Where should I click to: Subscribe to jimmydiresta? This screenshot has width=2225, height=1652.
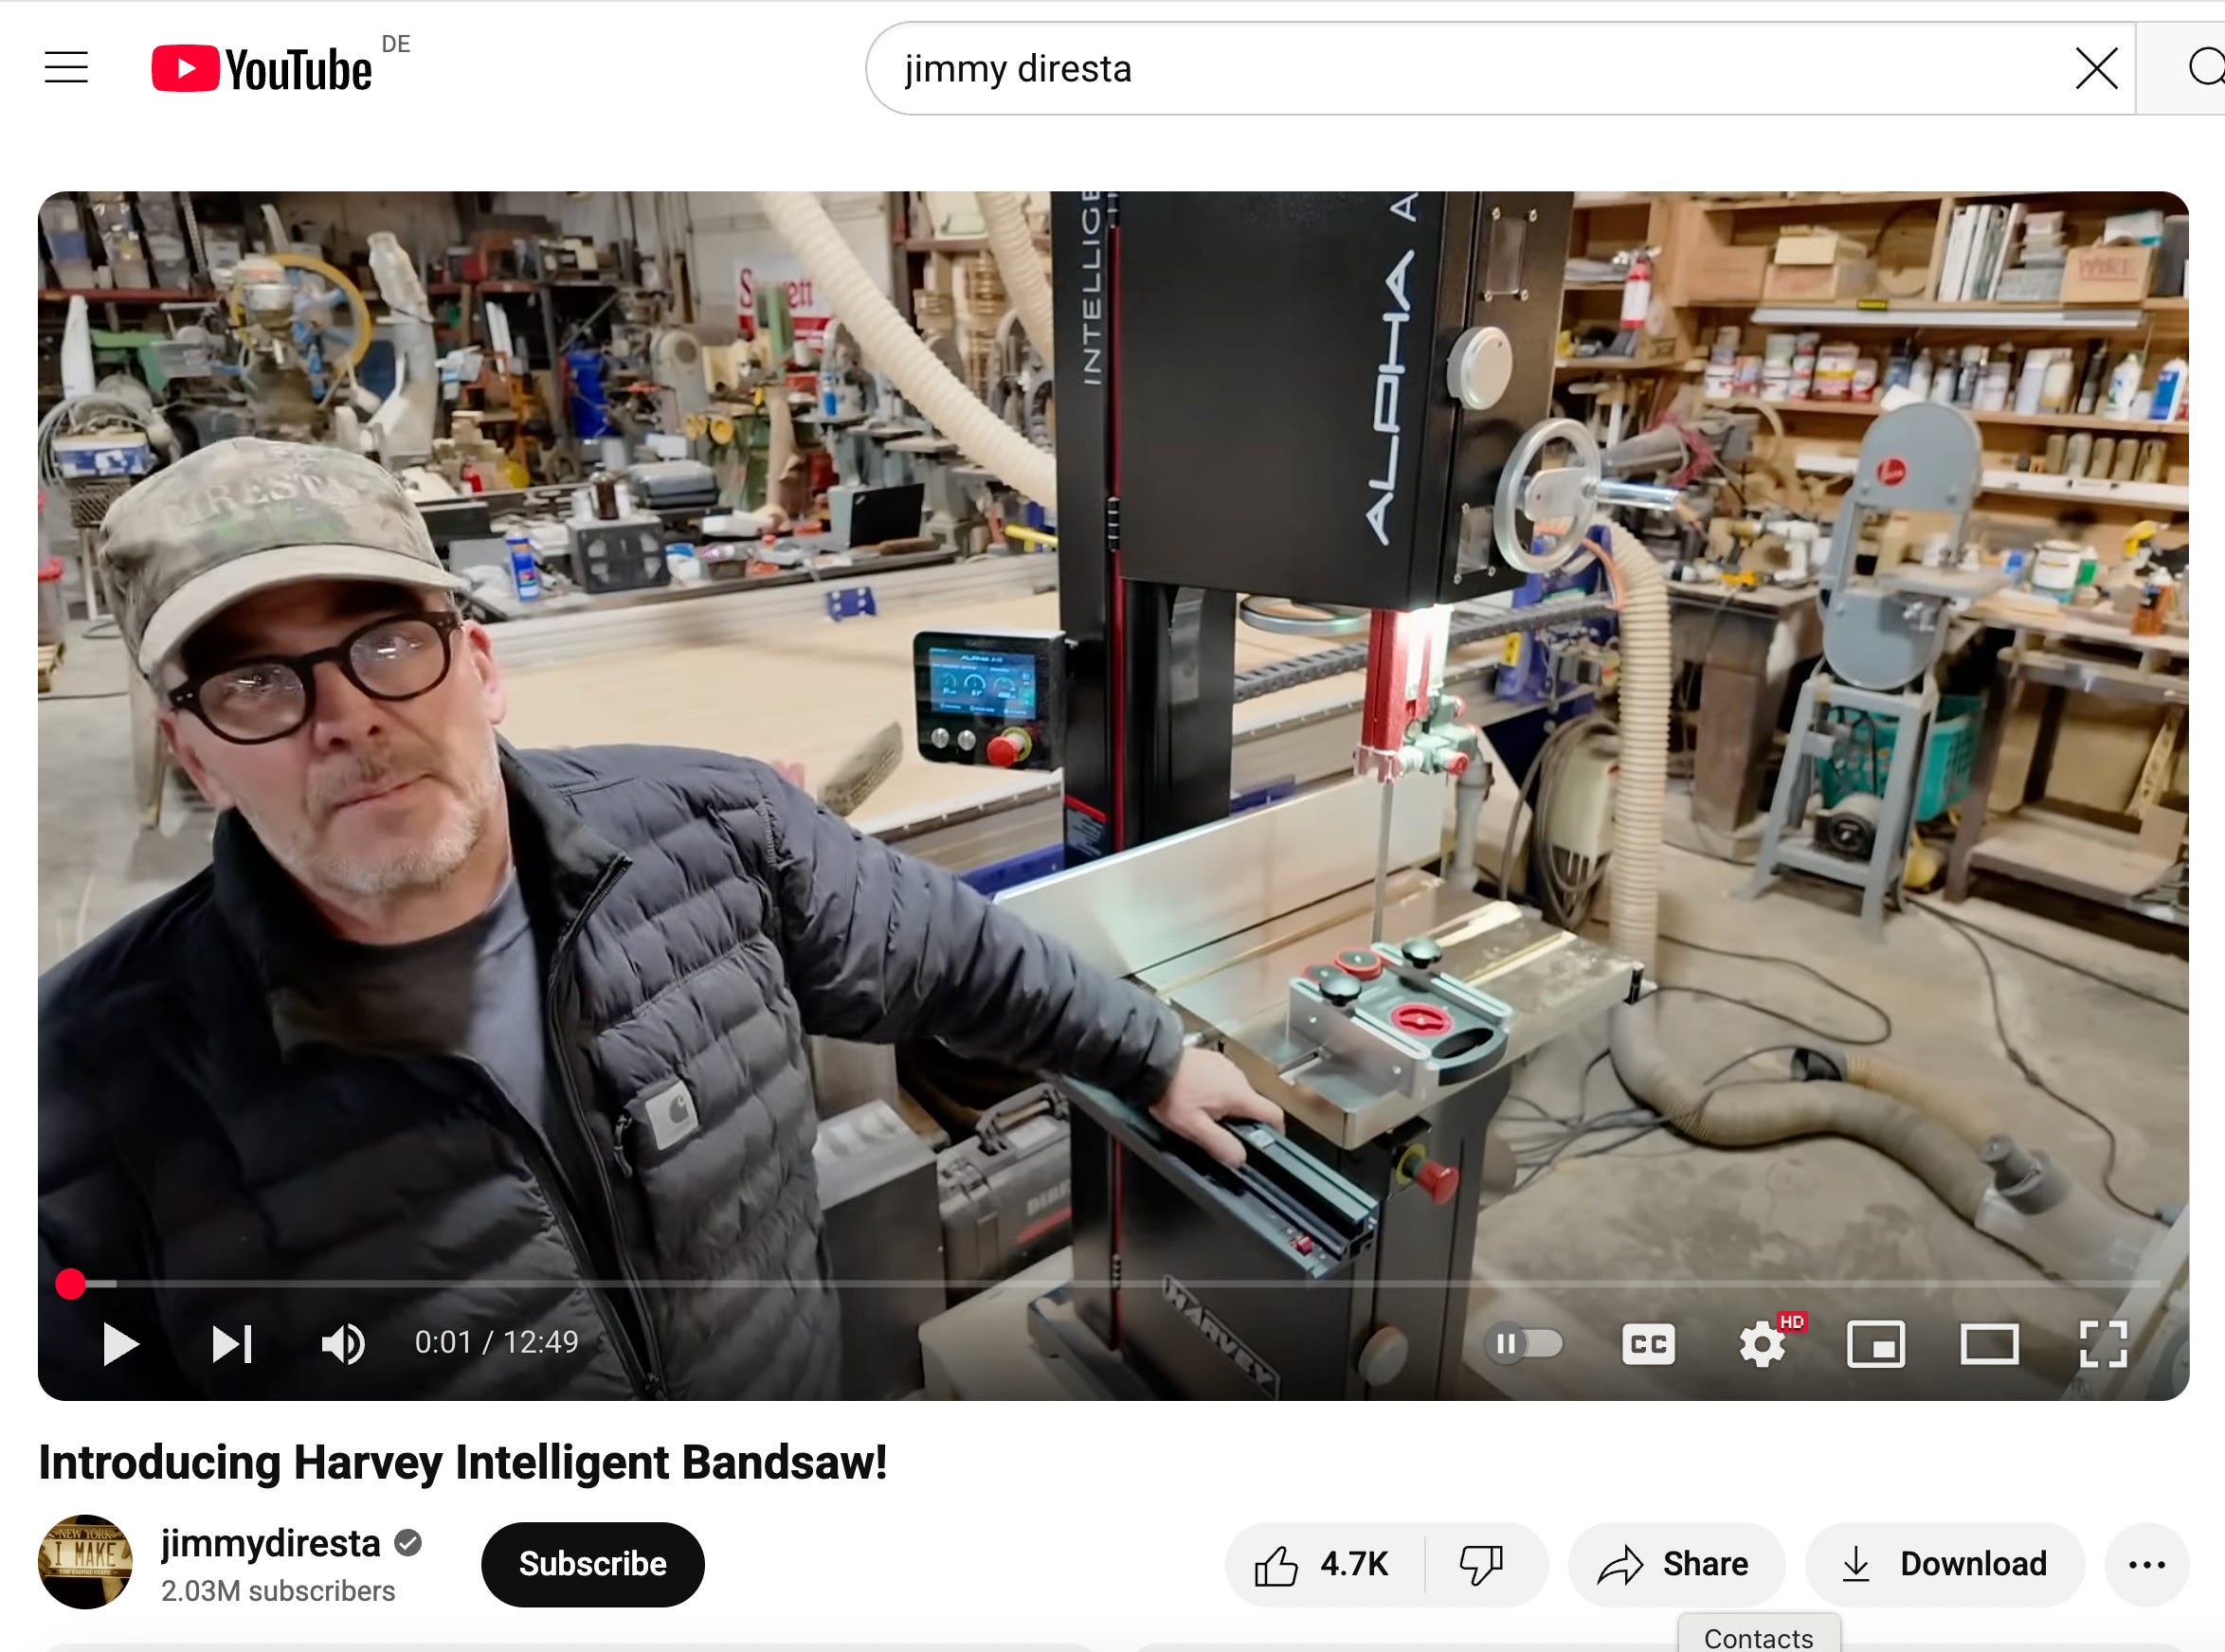pos(592,1564)
